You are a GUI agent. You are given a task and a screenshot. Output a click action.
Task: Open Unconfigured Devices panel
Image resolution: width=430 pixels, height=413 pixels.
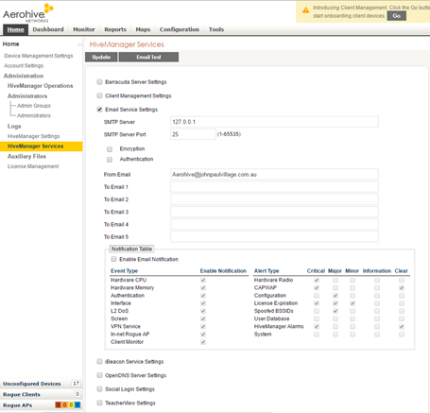tap(32, 384)
